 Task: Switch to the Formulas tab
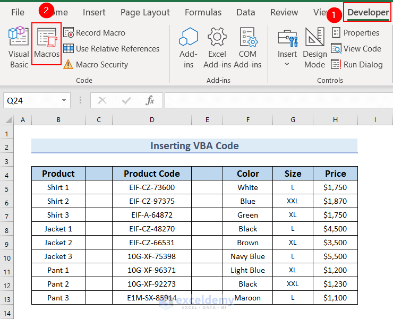203,12
